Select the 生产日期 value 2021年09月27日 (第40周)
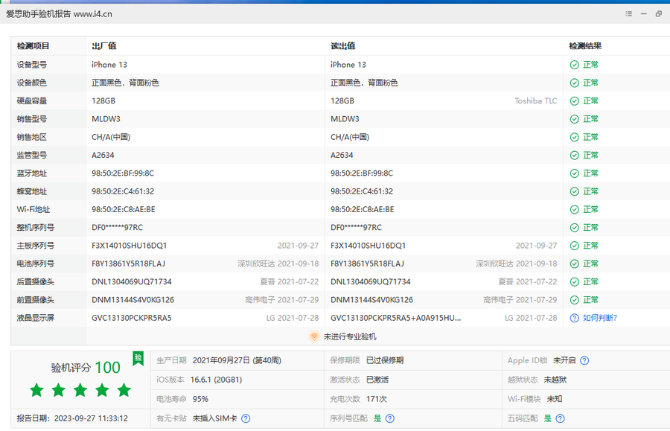The width and height of the screenshot is (670, 431). (237, 360)
